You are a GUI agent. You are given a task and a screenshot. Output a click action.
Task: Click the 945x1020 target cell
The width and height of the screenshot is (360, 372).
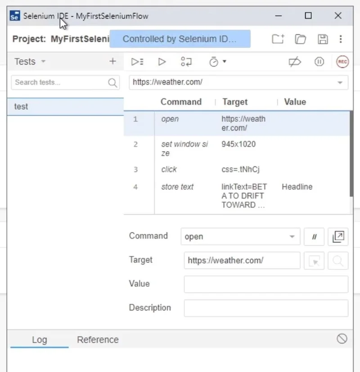click(238, 144)
